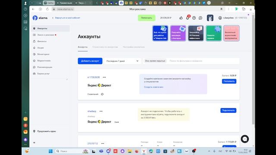Open browser downloads icon

tap(251, 9)
